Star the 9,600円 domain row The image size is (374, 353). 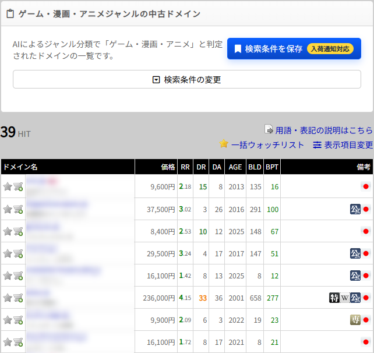(8, 186)
